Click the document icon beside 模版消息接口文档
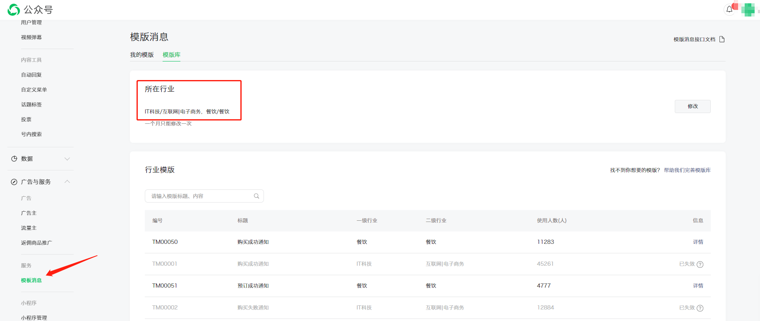760x321 pixels. point(722,39)
